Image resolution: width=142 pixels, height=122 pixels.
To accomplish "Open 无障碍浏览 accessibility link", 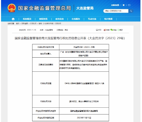I will [115, 5].
